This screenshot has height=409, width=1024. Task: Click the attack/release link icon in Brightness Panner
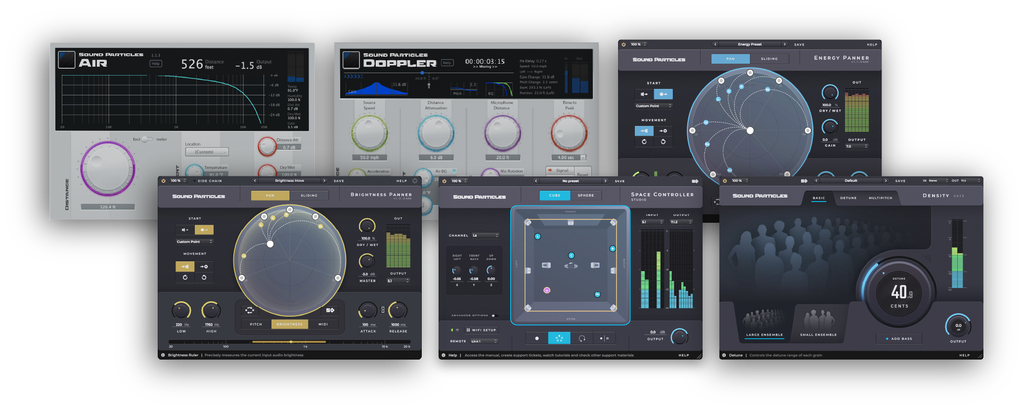383,310
